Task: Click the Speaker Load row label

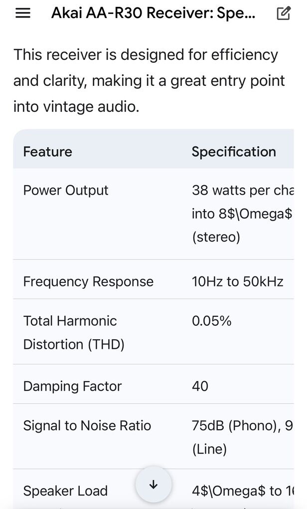Action: tap(65, 491)
